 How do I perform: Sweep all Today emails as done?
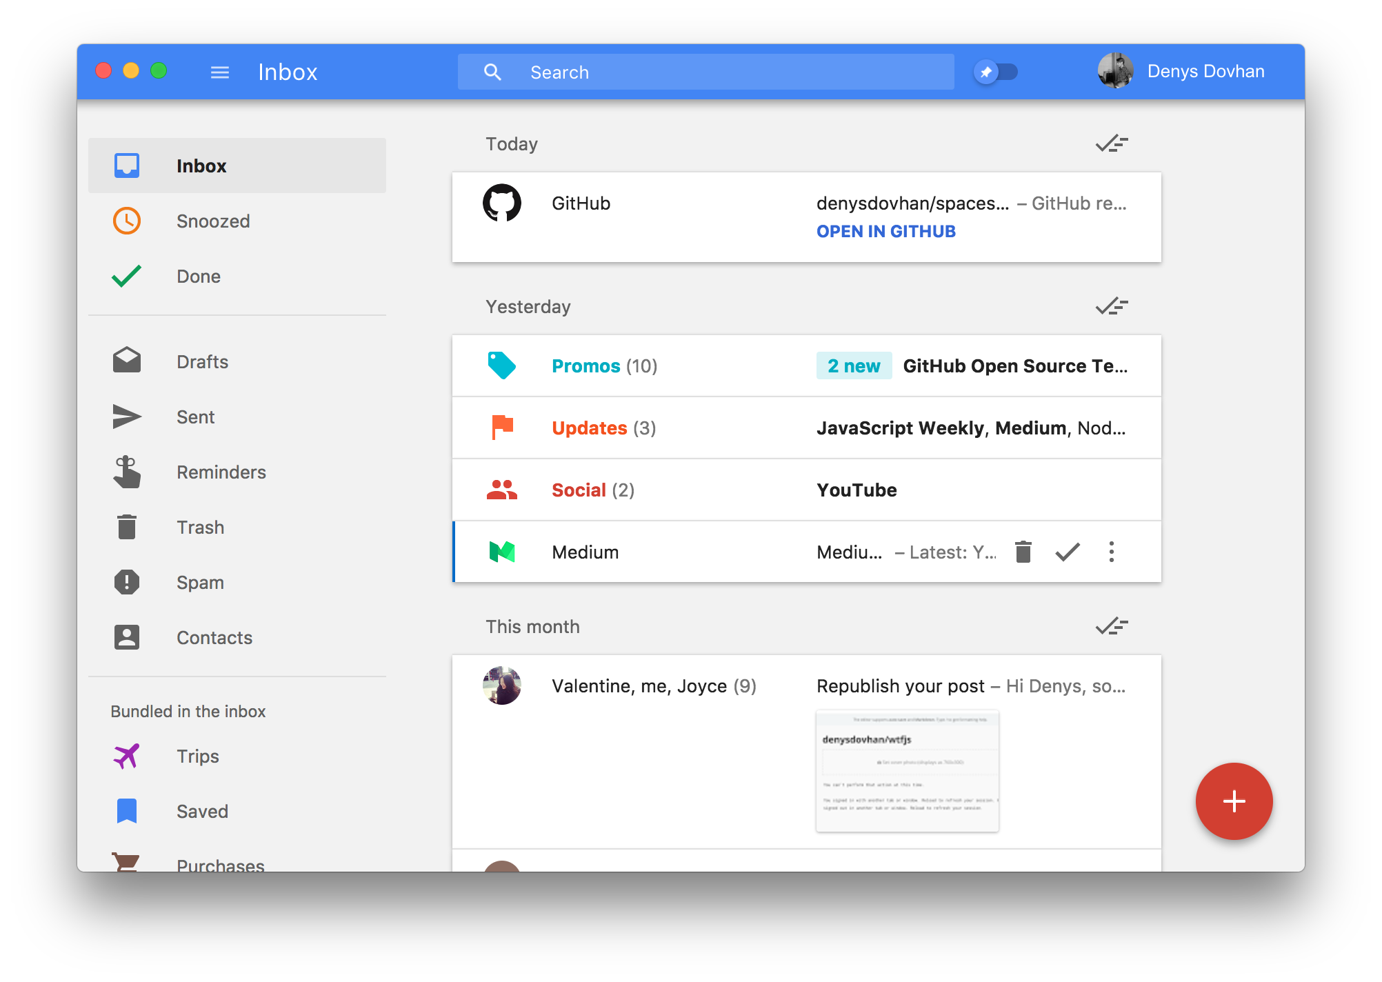click(1111, 143)
